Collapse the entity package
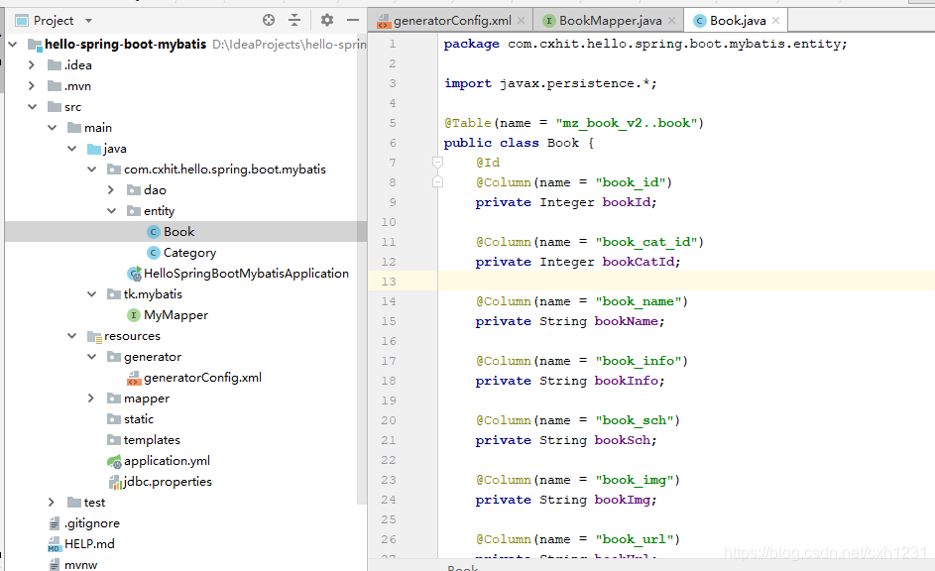This screenshot has width=935, height=571. (111, 211)
